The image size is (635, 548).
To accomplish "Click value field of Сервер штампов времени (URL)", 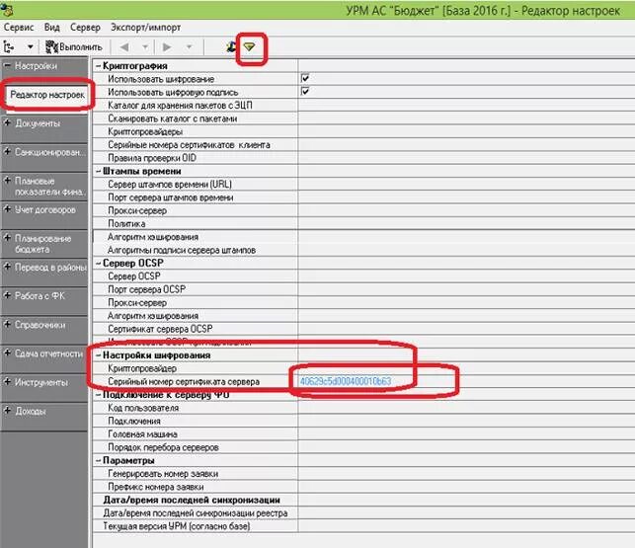I will 466,185.
